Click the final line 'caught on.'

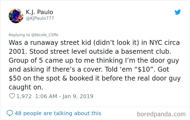pyautogui.click(x=26, y=87)
